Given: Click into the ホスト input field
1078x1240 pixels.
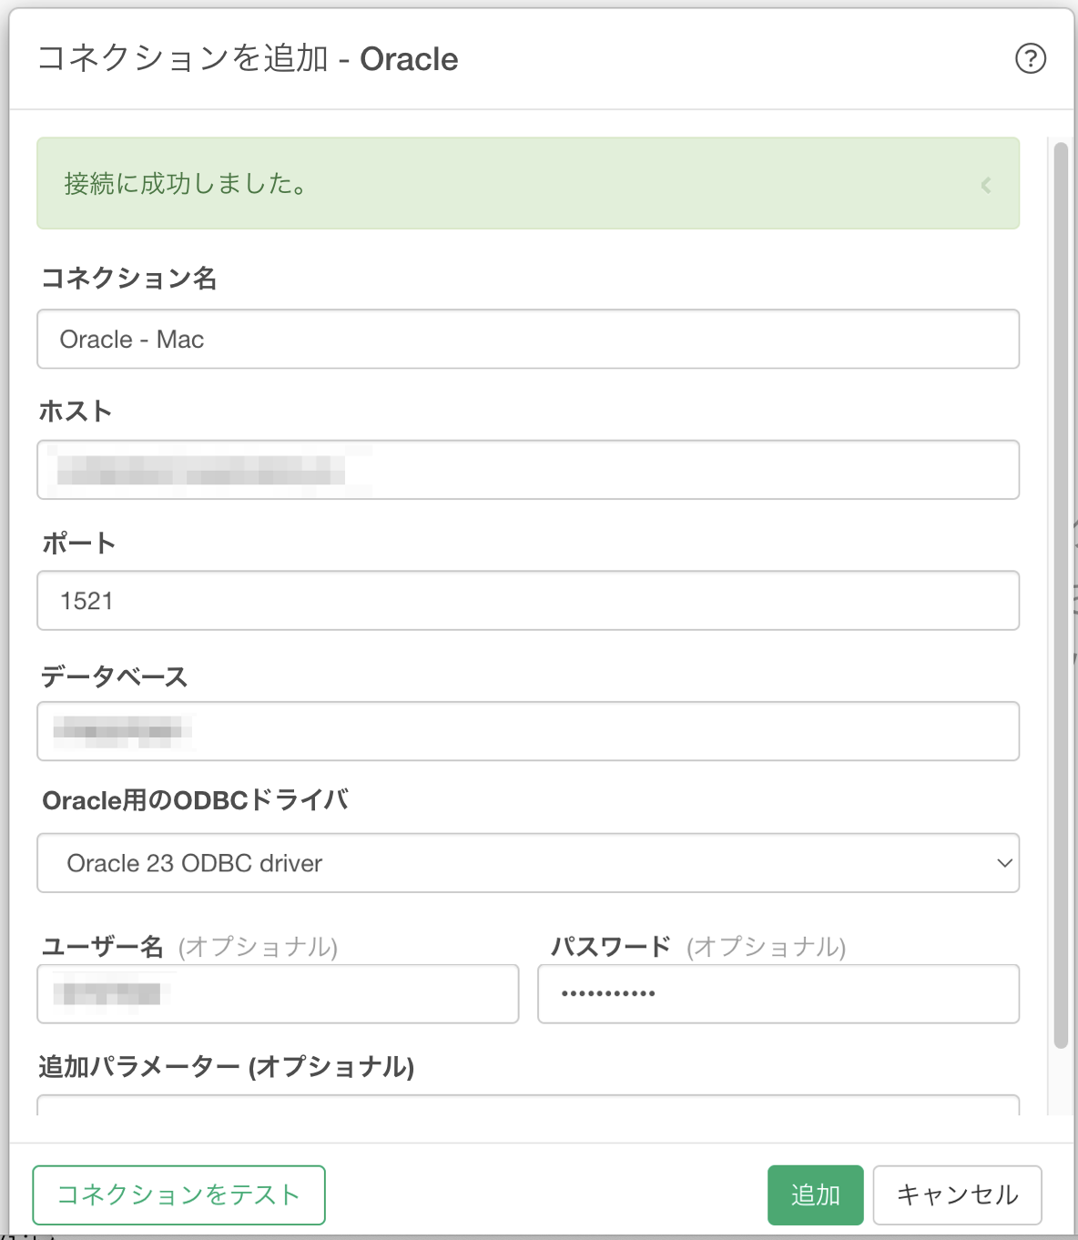Looking at the screenshot, I should [528, 470].
